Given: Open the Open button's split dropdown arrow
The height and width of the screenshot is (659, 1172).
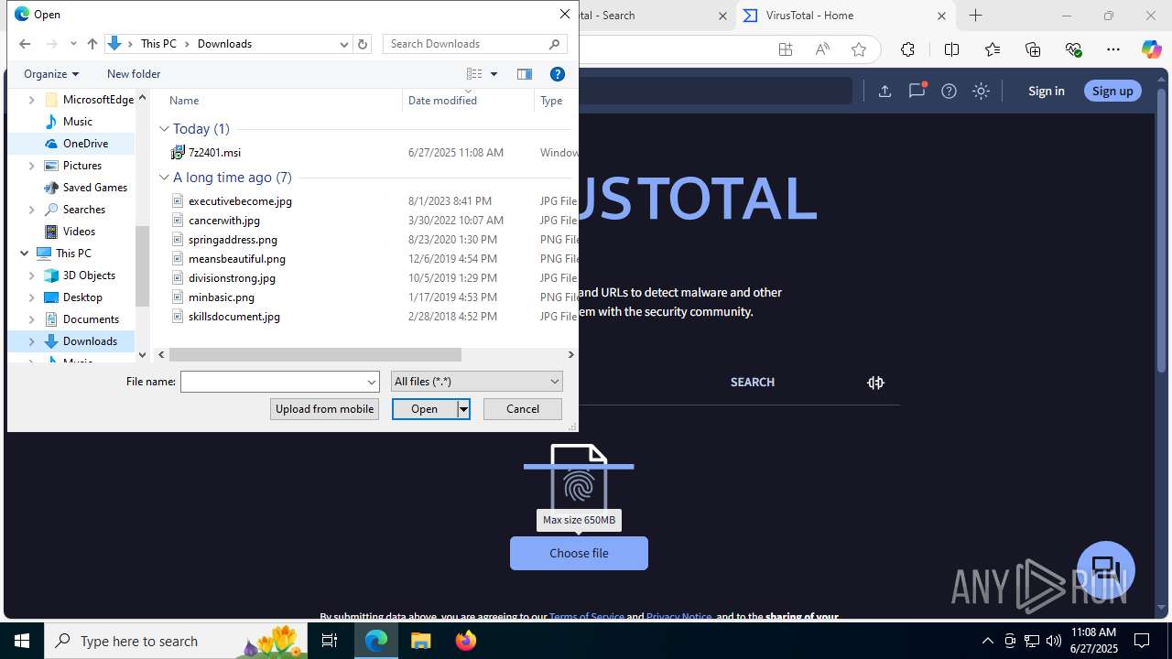Looking at the screenshot, I should (463, 409).
